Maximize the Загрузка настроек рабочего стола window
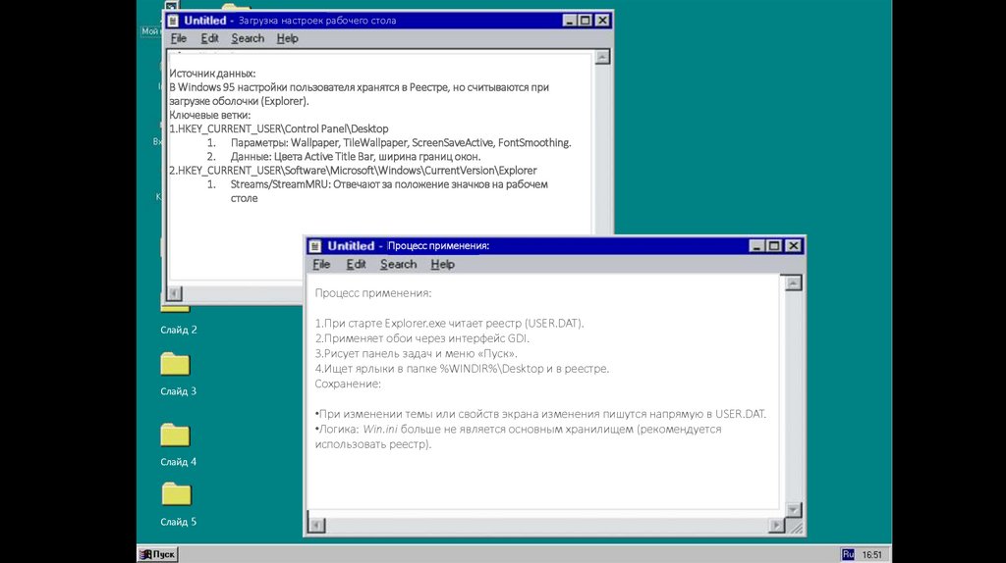Image resolution: width=1006 pixels, height=563 pixels. (x=586, y=21)
